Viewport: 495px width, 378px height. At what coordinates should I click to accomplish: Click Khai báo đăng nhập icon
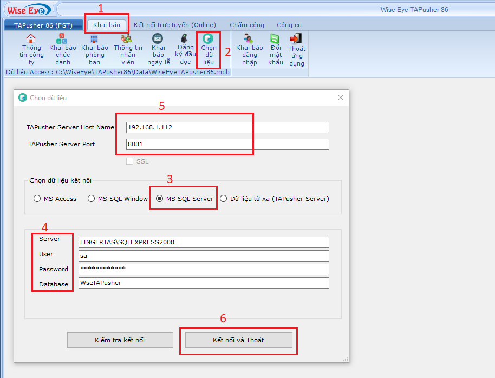click(x=249, y=39)
